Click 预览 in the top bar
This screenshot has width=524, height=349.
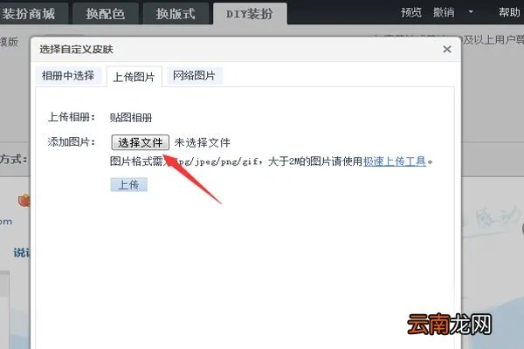(411, 12)
